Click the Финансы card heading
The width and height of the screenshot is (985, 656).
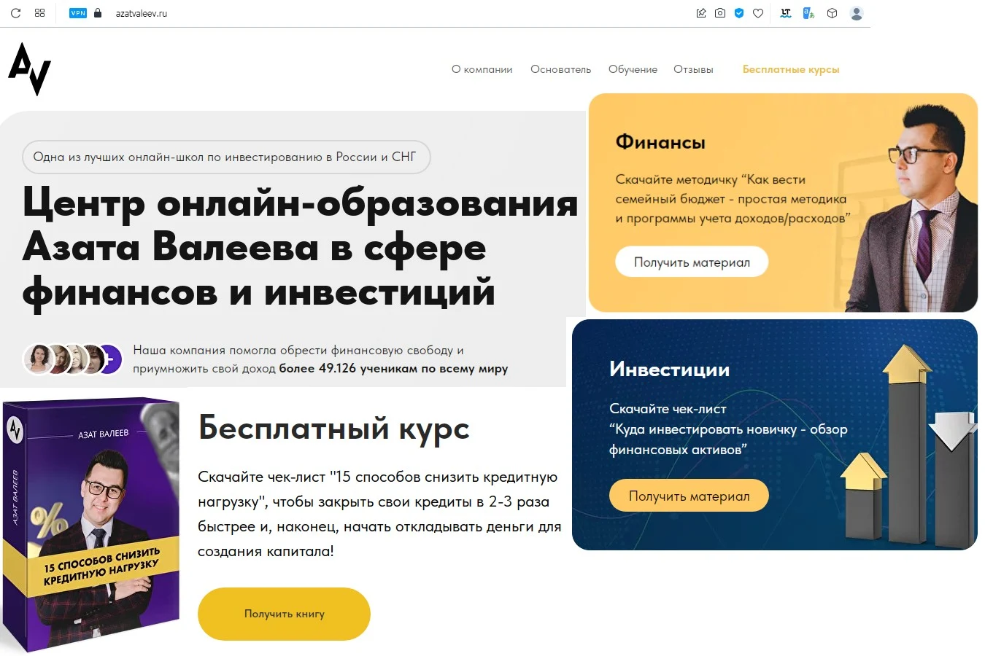pyautogui.click(x=660, y=142)
